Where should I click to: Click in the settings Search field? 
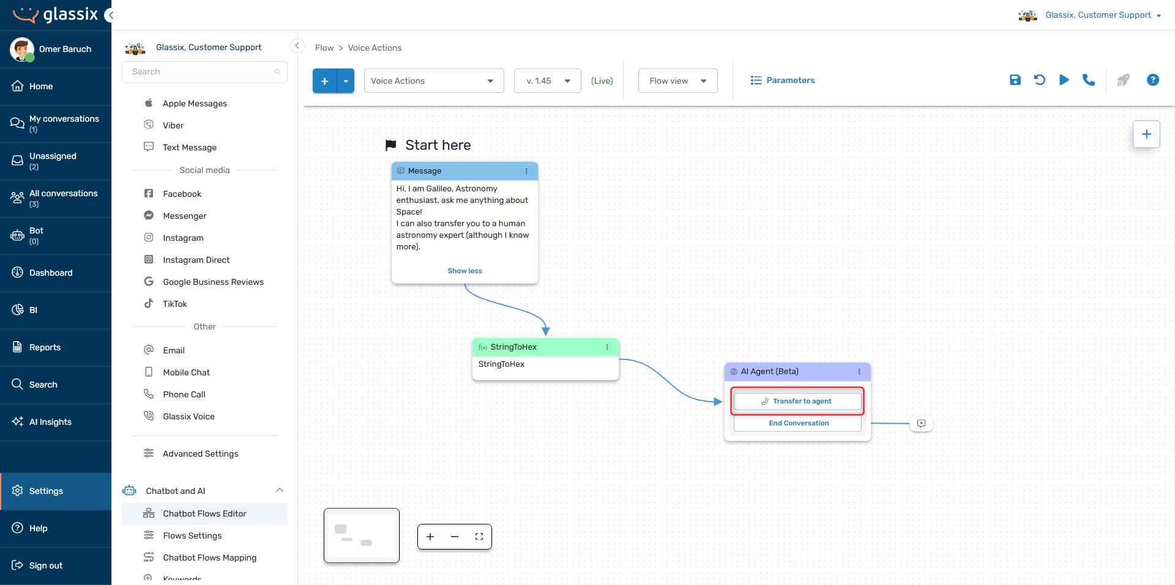tap(204, 72)
